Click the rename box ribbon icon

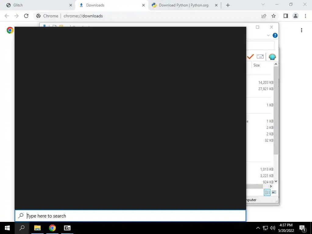coord(260,56)
